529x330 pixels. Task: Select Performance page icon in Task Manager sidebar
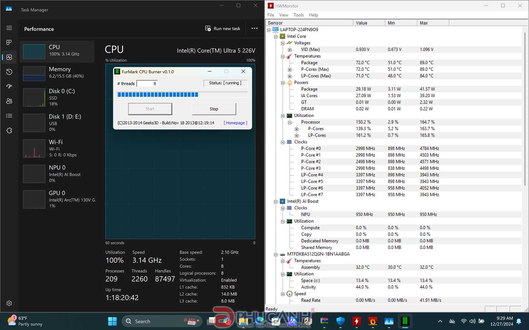click(x=9, y=57)
